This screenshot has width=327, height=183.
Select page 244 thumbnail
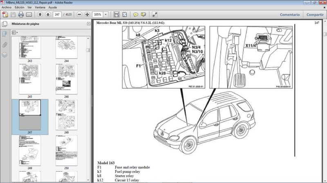[67, 48]
